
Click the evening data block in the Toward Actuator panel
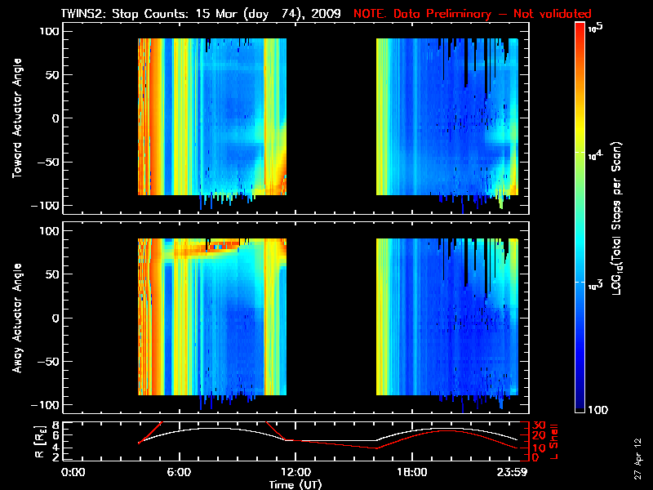point(447,117)
